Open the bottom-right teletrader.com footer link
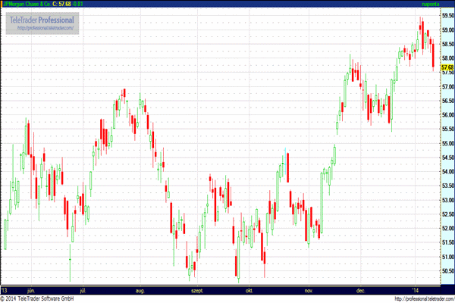This screenshot has height=303, width=455. [425, 298]
